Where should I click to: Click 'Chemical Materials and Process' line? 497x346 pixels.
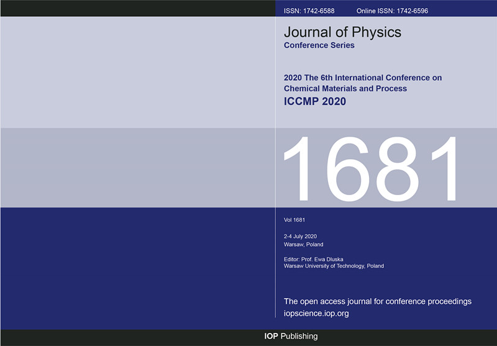click(345, 88)
